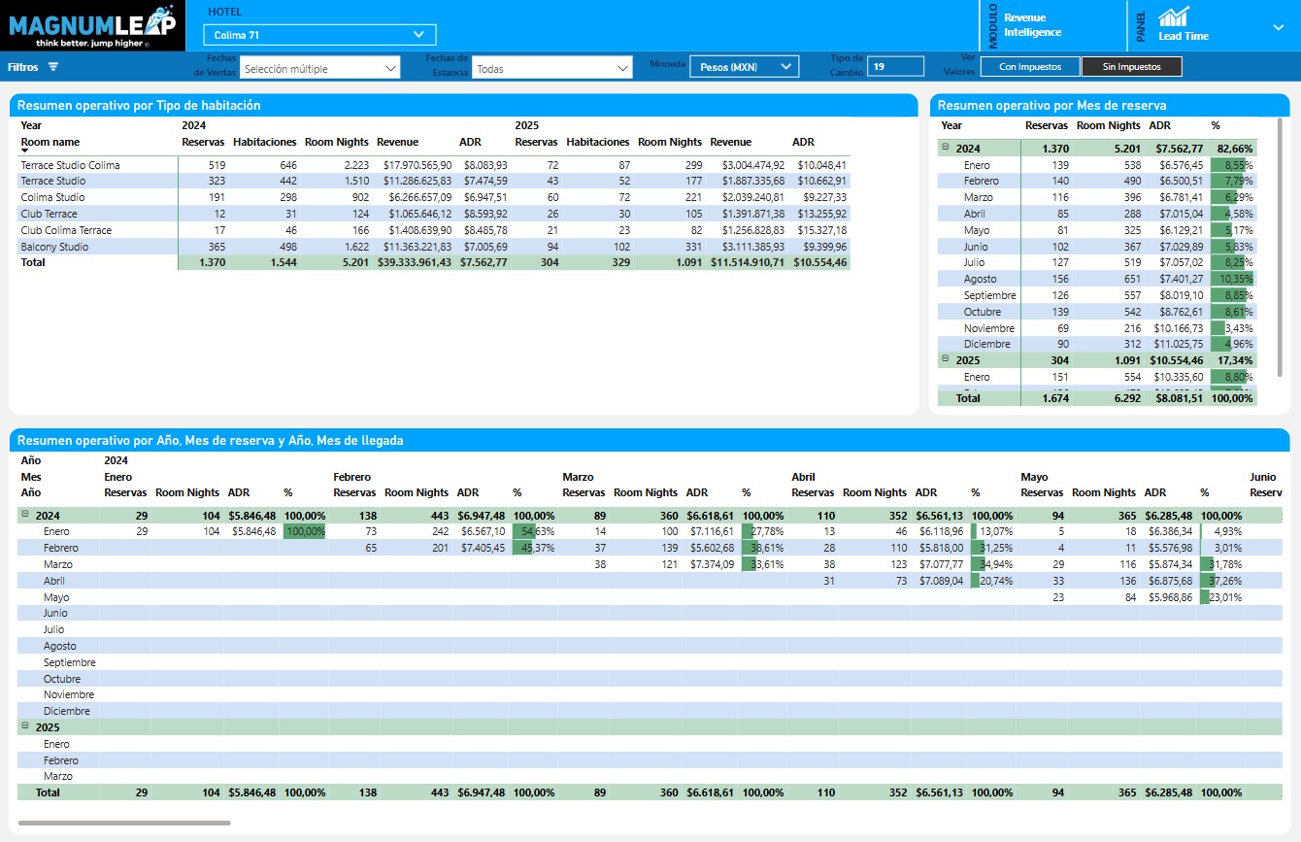Open the Revenue Intelligence module selector
The image size is (1301, 842).
click(1032, 25)
